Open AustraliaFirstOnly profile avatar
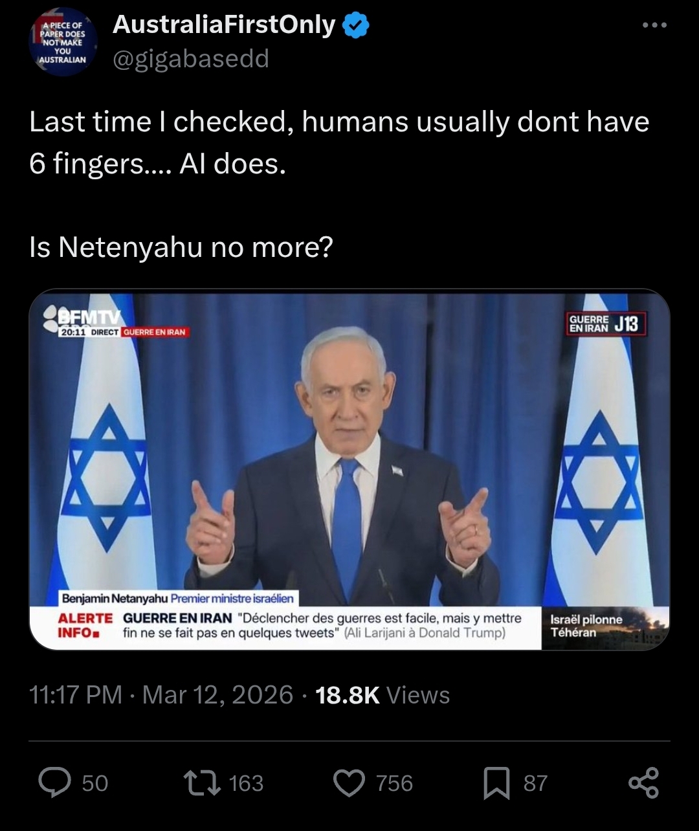This screenshot has height=831, width=699. (63, 42)
